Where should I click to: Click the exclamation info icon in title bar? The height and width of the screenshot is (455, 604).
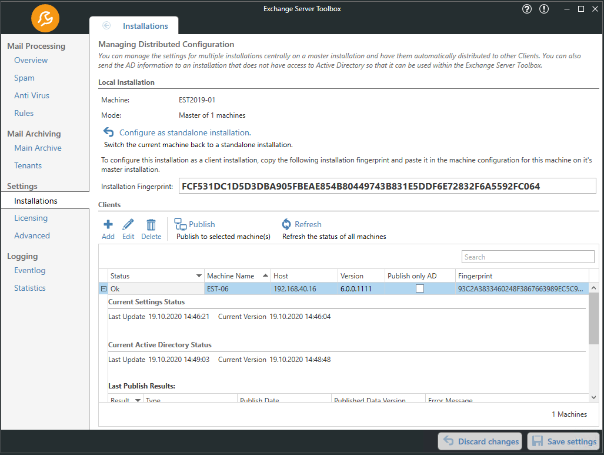(544, 9)
